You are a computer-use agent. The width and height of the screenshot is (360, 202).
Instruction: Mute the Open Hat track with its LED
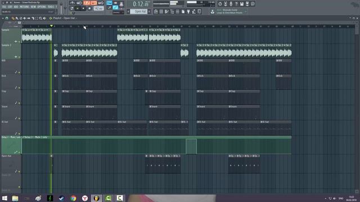(19, 172)
